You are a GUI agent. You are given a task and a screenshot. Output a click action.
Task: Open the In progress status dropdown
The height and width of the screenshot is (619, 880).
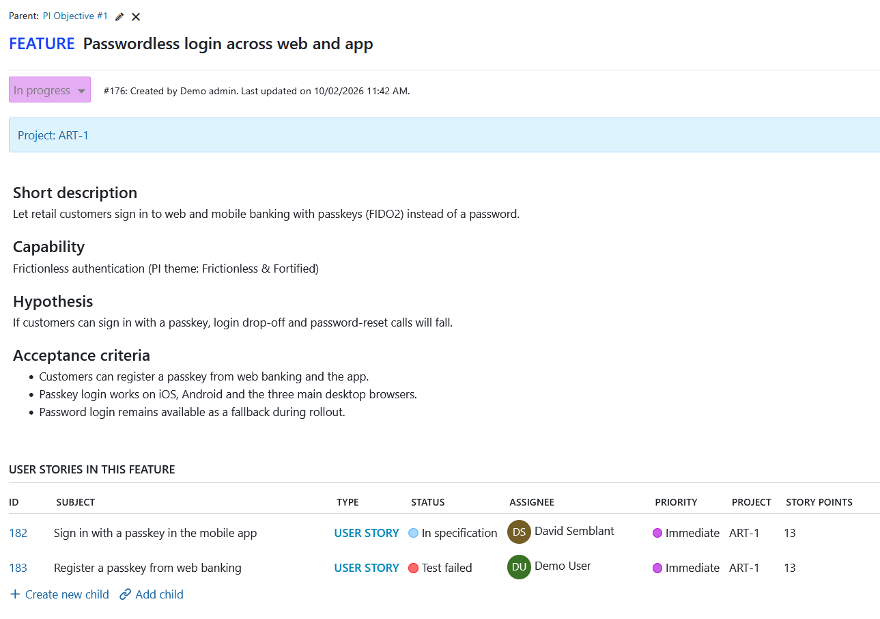coord(50,90)
